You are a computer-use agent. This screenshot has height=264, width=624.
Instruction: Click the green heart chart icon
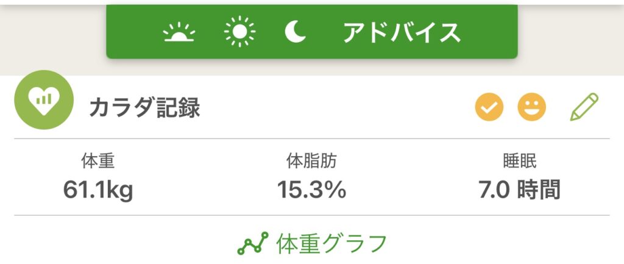click(x=43, y=100)
